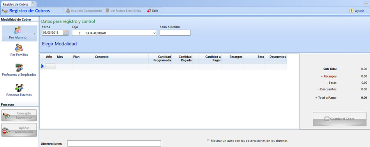
Task: Click the Cantidad Programada column header
Action: [x=160, y=59]
